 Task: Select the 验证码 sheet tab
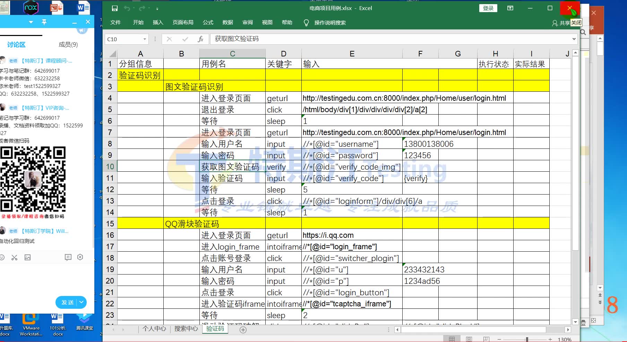point(215,328)
